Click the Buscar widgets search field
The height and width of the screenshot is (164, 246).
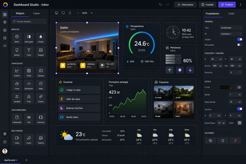(29, 22)
